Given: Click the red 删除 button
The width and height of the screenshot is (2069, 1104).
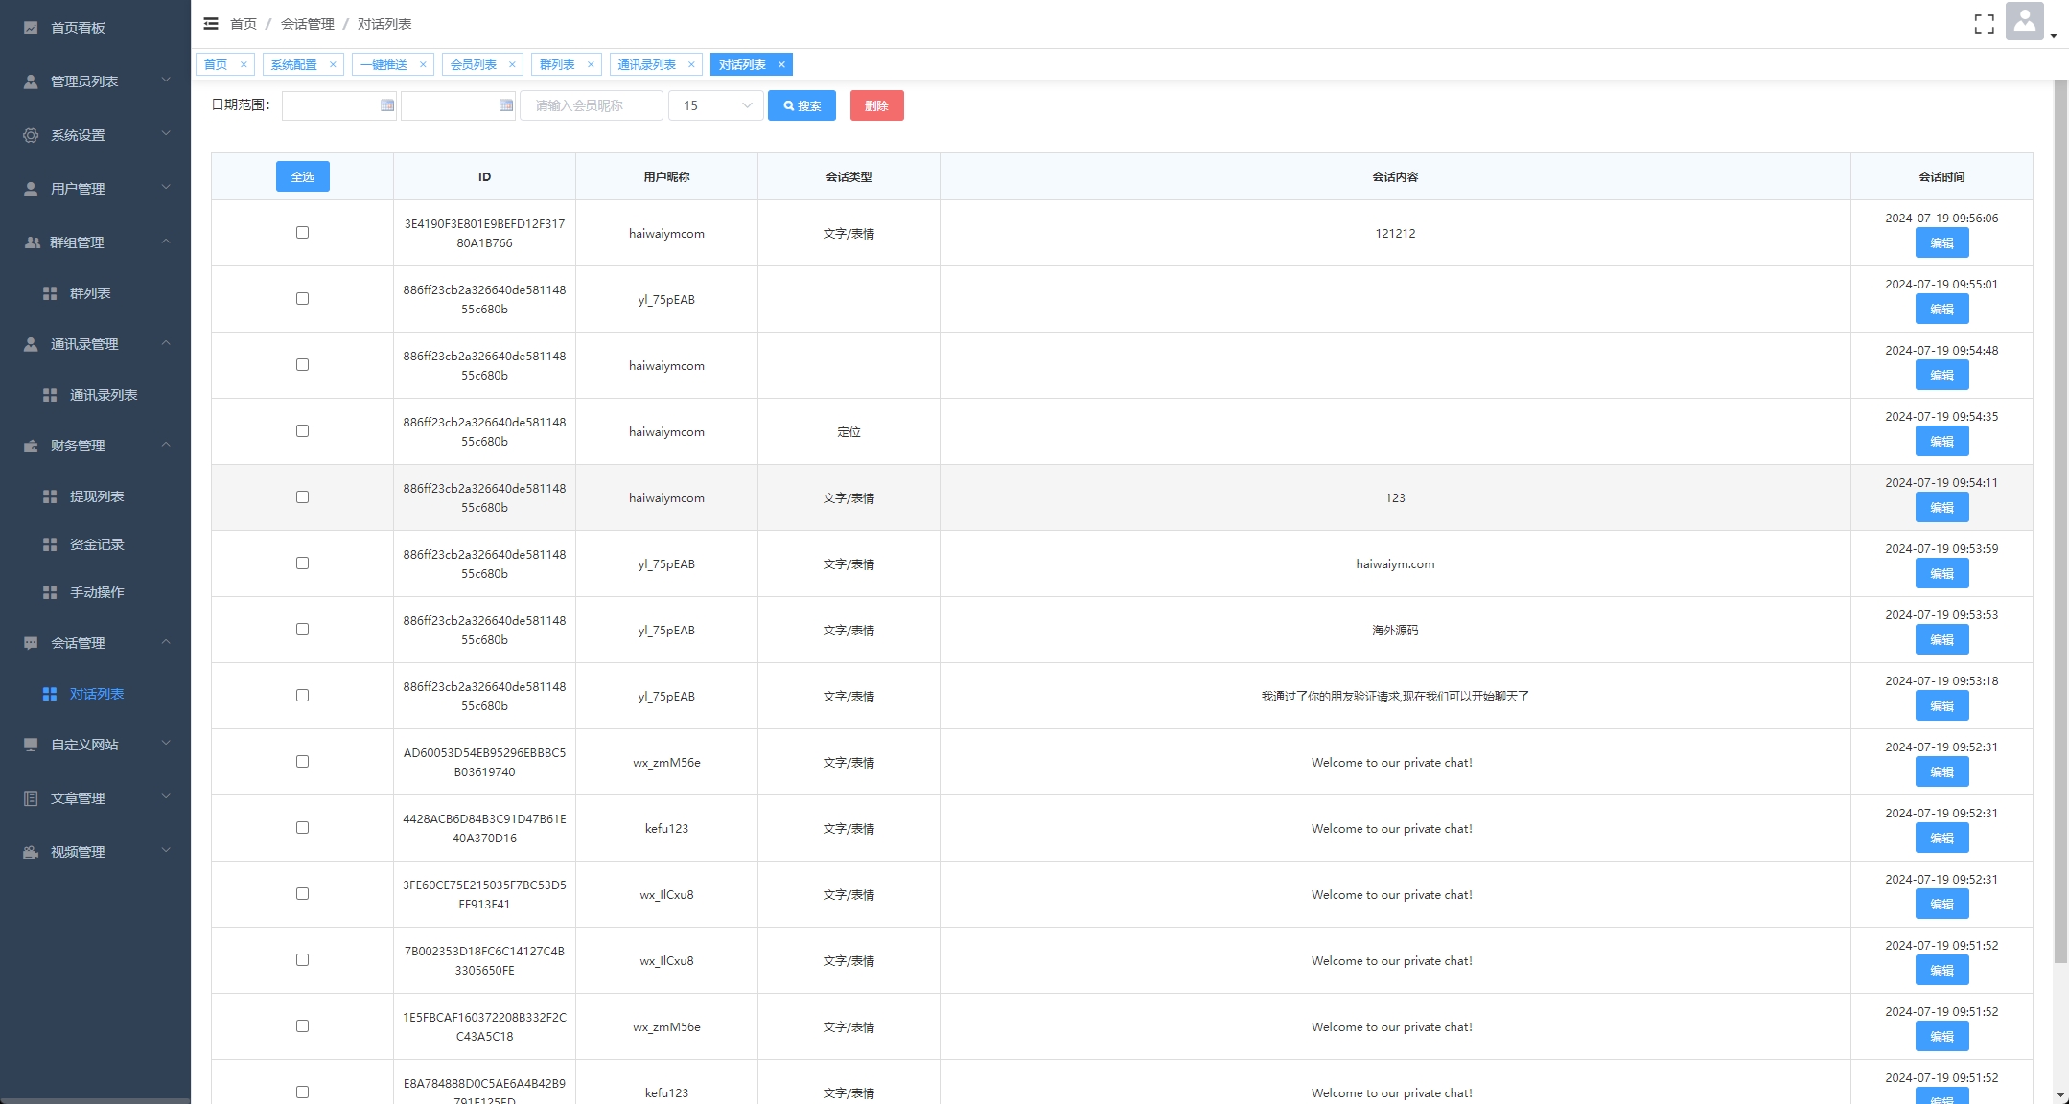Looking at the screenshot, I should (x=876, y=105).
